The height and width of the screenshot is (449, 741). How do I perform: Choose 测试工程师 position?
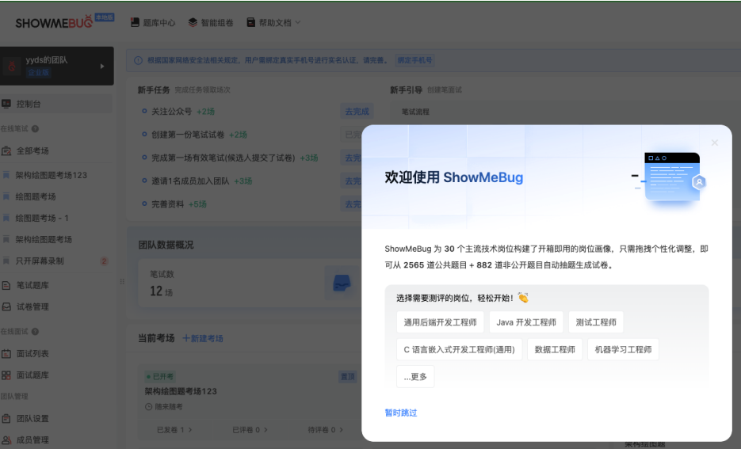[596, 322]
